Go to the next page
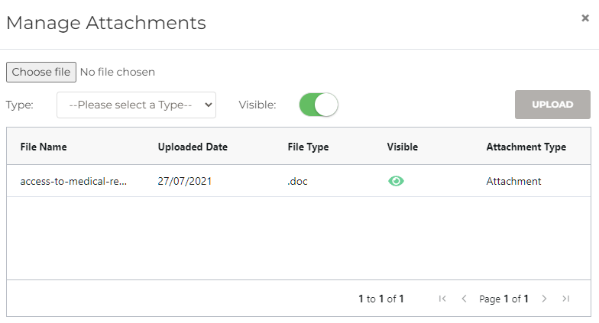 (544, 299)
